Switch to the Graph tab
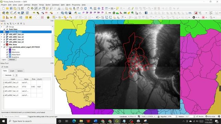 click(x=12, y=71)
